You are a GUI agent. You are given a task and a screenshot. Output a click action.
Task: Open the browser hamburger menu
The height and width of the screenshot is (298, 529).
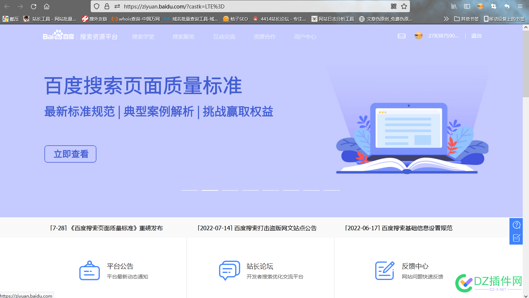pyautogui.click(x=520, y=6)
